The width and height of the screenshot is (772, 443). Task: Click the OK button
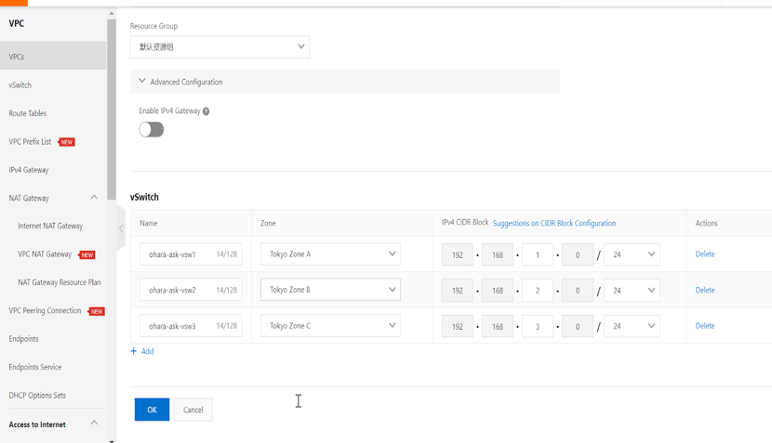152,410
